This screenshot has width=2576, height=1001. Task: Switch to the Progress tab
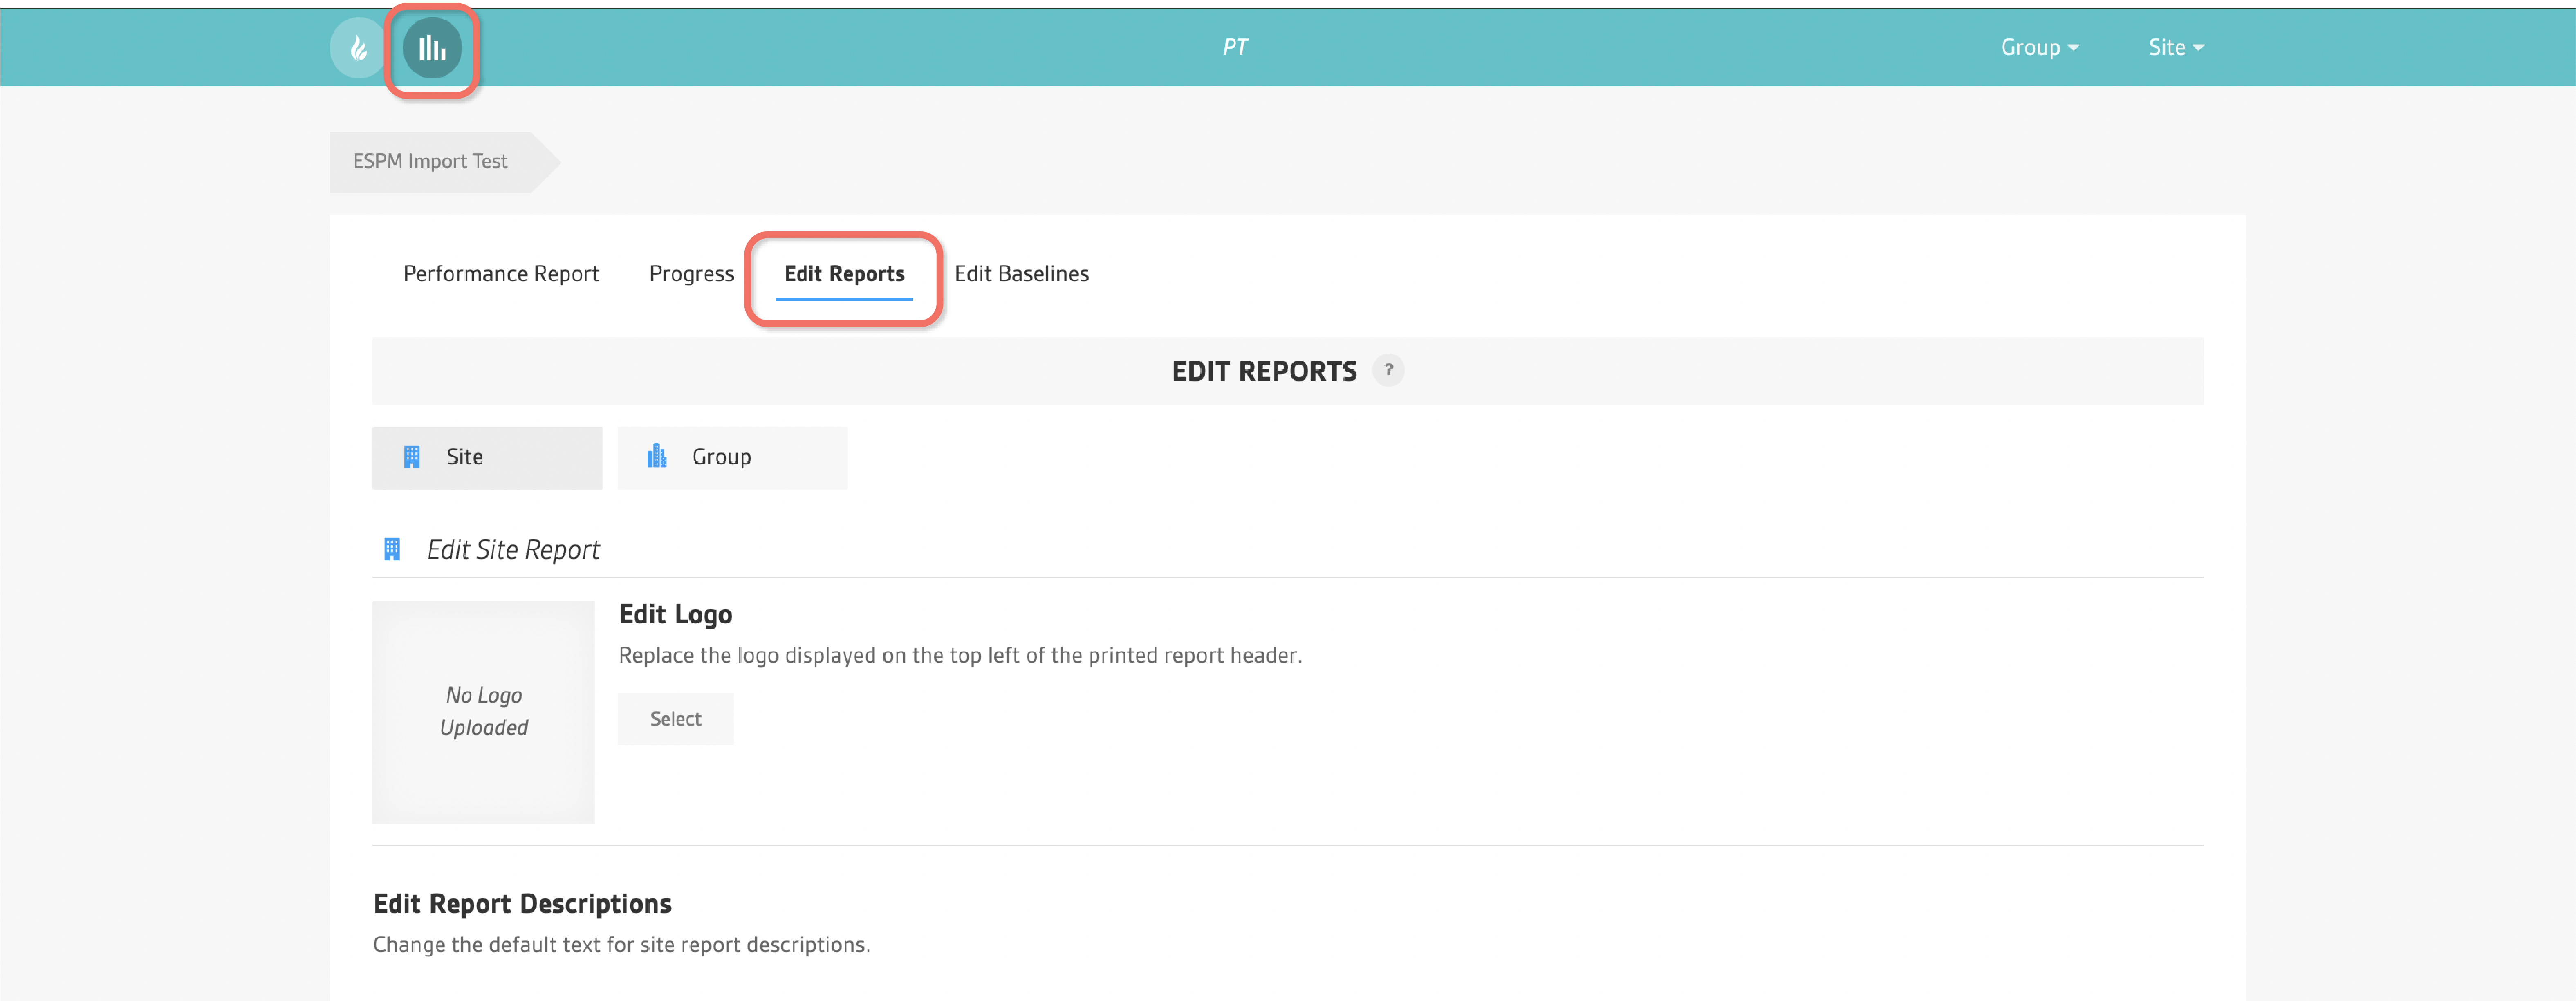point(691,273)
